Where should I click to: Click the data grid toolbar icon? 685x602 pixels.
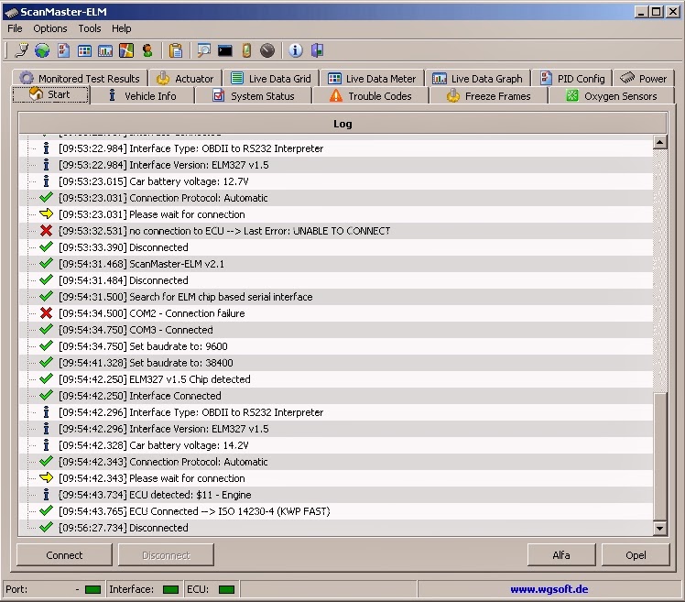tap(84, 50)
